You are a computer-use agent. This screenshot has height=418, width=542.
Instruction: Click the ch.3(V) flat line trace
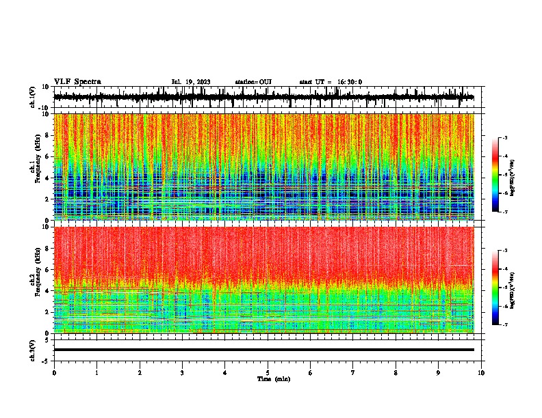click(x=264, y=350)
